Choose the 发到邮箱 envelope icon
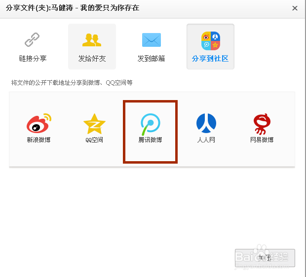 [152, 40]
